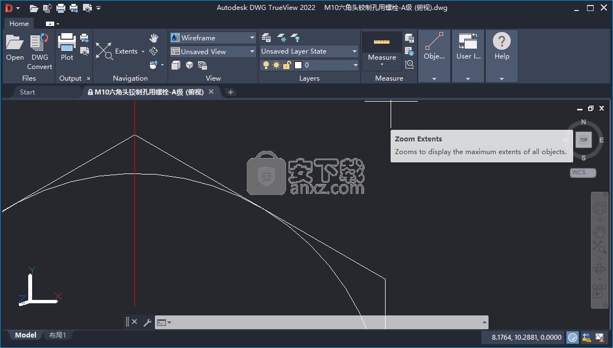Click Batch Plot icon in quick access toolbar
The height and width of the screenshot is (348, 613).
[x=74, y=8]
